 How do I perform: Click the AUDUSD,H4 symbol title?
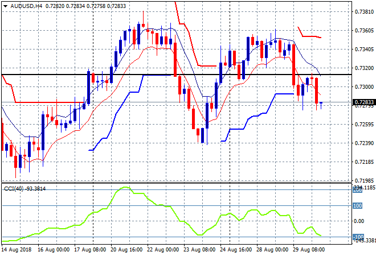pyautogui.click(x=26, y=6)
